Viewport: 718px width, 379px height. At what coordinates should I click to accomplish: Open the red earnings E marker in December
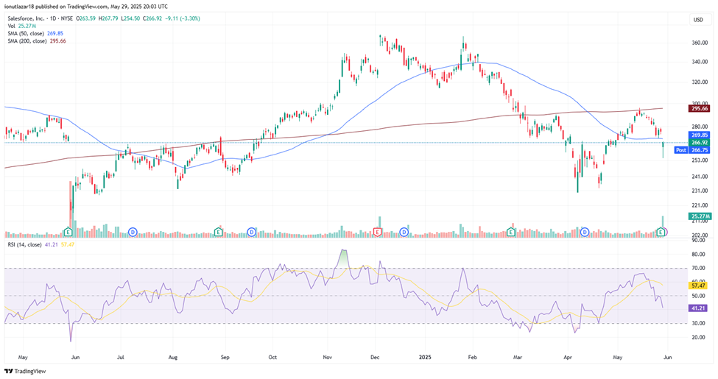point(378,232)
